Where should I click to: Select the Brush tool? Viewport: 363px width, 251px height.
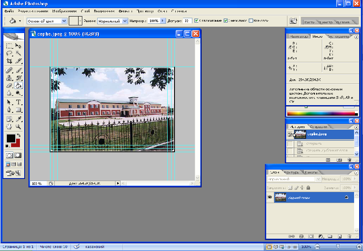point(18,70)
